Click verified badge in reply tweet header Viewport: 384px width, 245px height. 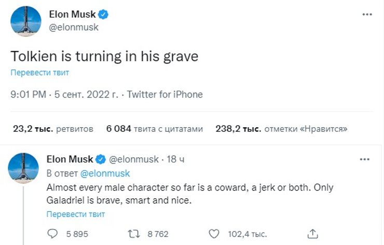(102, 159)
